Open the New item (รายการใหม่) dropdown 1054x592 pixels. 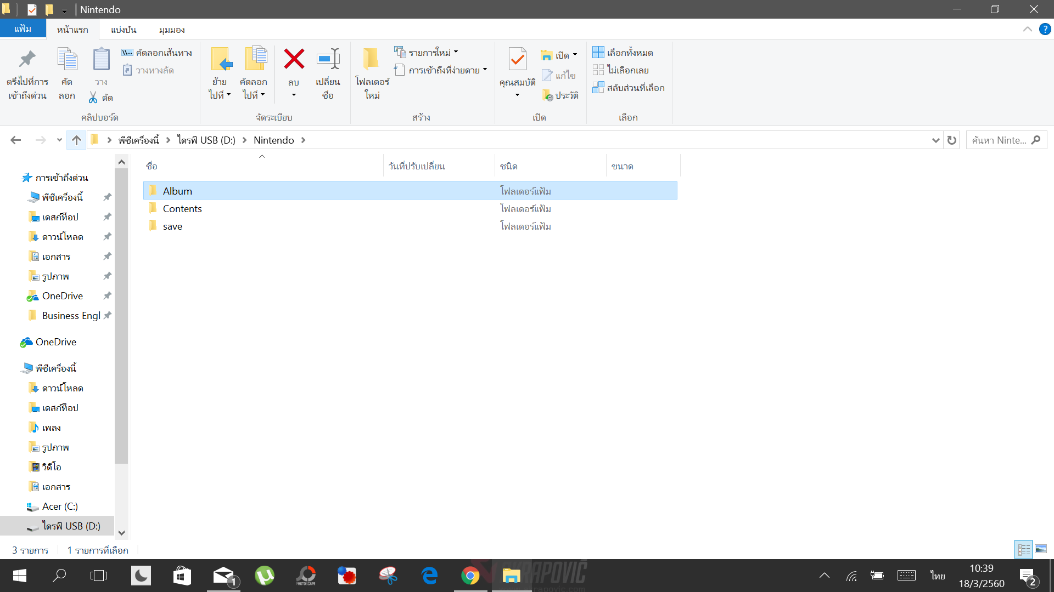click(x=426, y=53)
